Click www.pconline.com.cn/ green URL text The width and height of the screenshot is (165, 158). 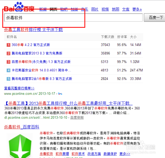tap(21, 94)
